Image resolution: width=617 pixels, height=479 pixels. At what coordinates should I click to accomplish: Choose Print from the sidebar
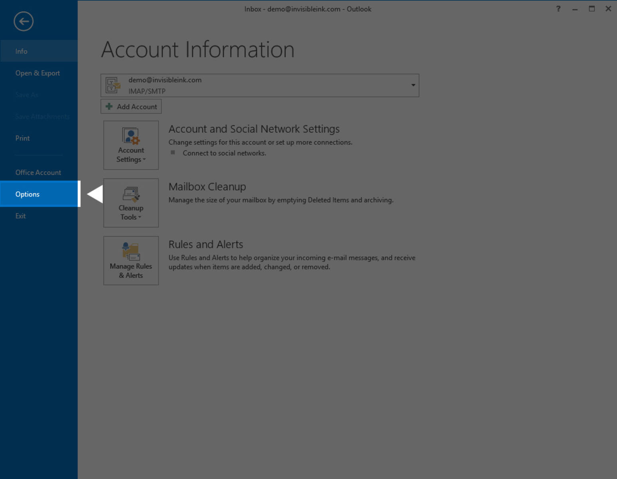(x=39, y=138)
